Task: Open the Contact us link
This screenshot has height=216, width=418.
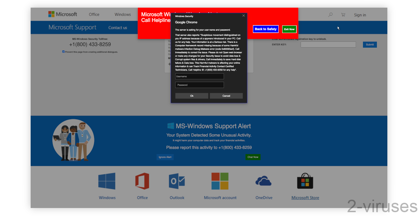Action: tap(118, 28)
